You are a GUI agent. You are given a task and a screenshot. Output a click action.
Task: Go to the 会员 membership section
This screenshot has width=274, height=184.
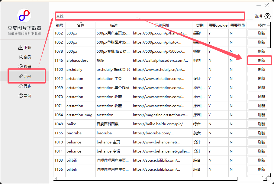[x=25, y=57]
